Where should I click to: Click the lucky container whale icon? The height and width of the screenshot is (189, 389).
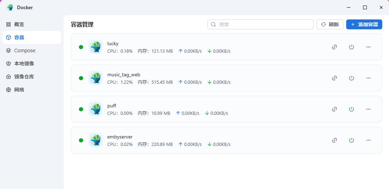click(x=96, y=47)
